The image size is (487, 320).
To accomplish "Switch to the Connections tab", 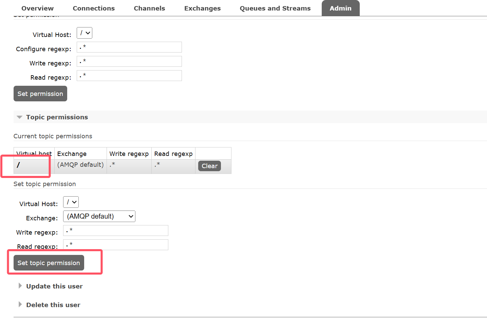I will coord(94,8).
